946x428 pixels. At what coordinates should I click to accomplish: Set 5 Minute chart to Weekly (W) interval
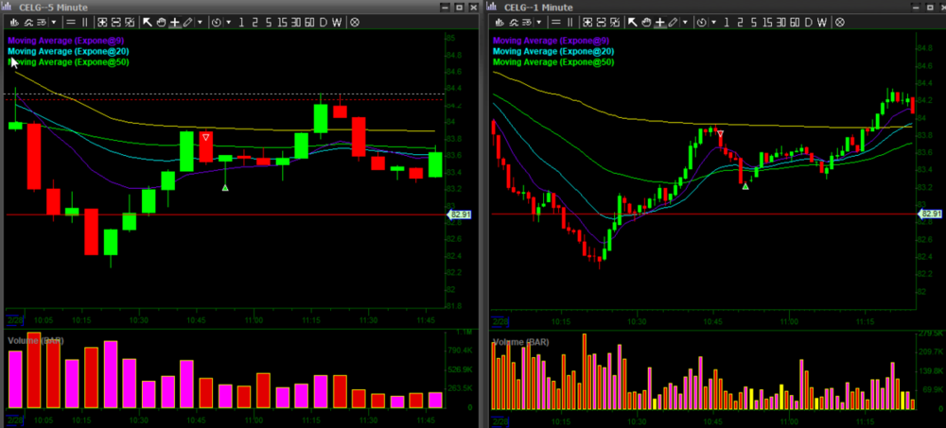tap(338, 22)
